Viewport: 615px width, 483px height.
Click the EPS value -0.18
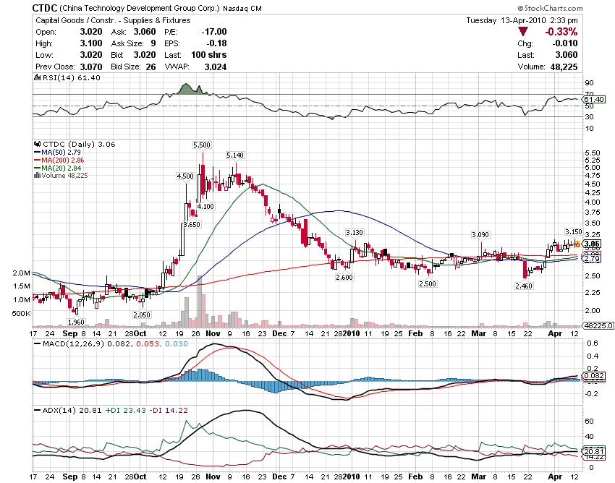tap(217, 43)
